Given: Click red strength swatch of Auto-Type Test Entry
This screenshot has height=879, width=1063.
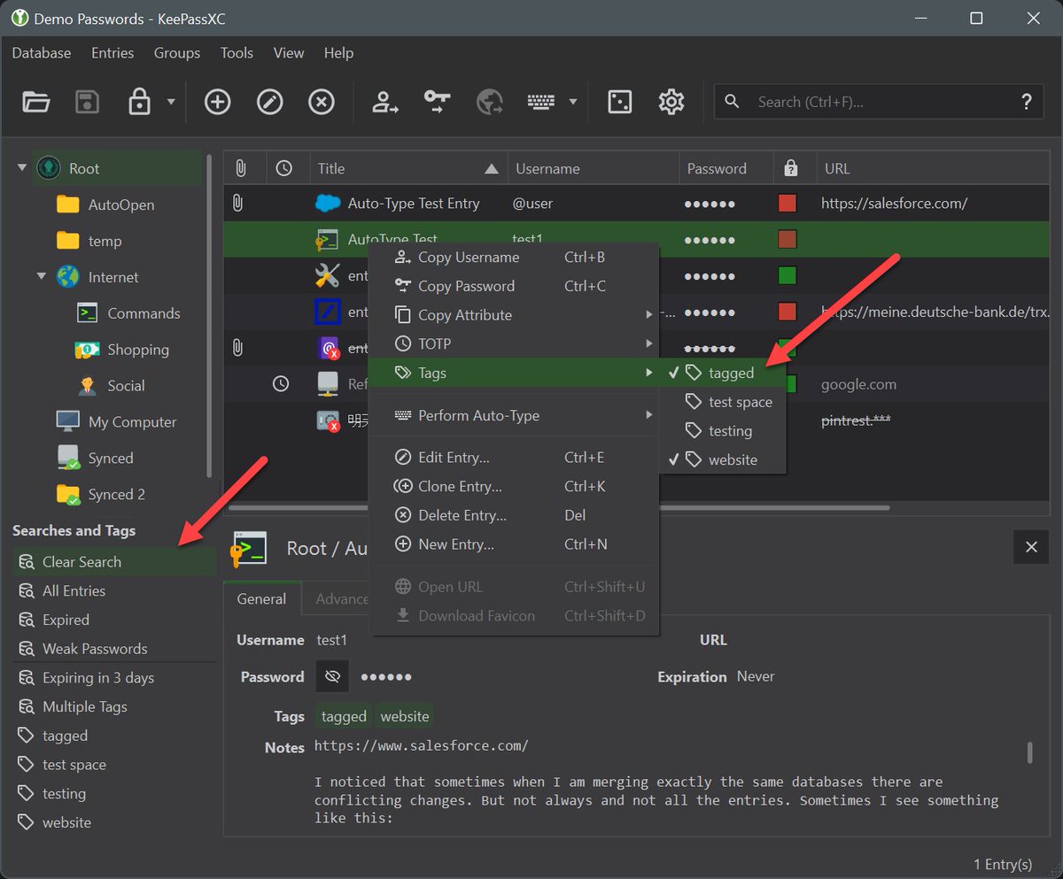Looking at the screenshot, I should click(x=787, y=204).
